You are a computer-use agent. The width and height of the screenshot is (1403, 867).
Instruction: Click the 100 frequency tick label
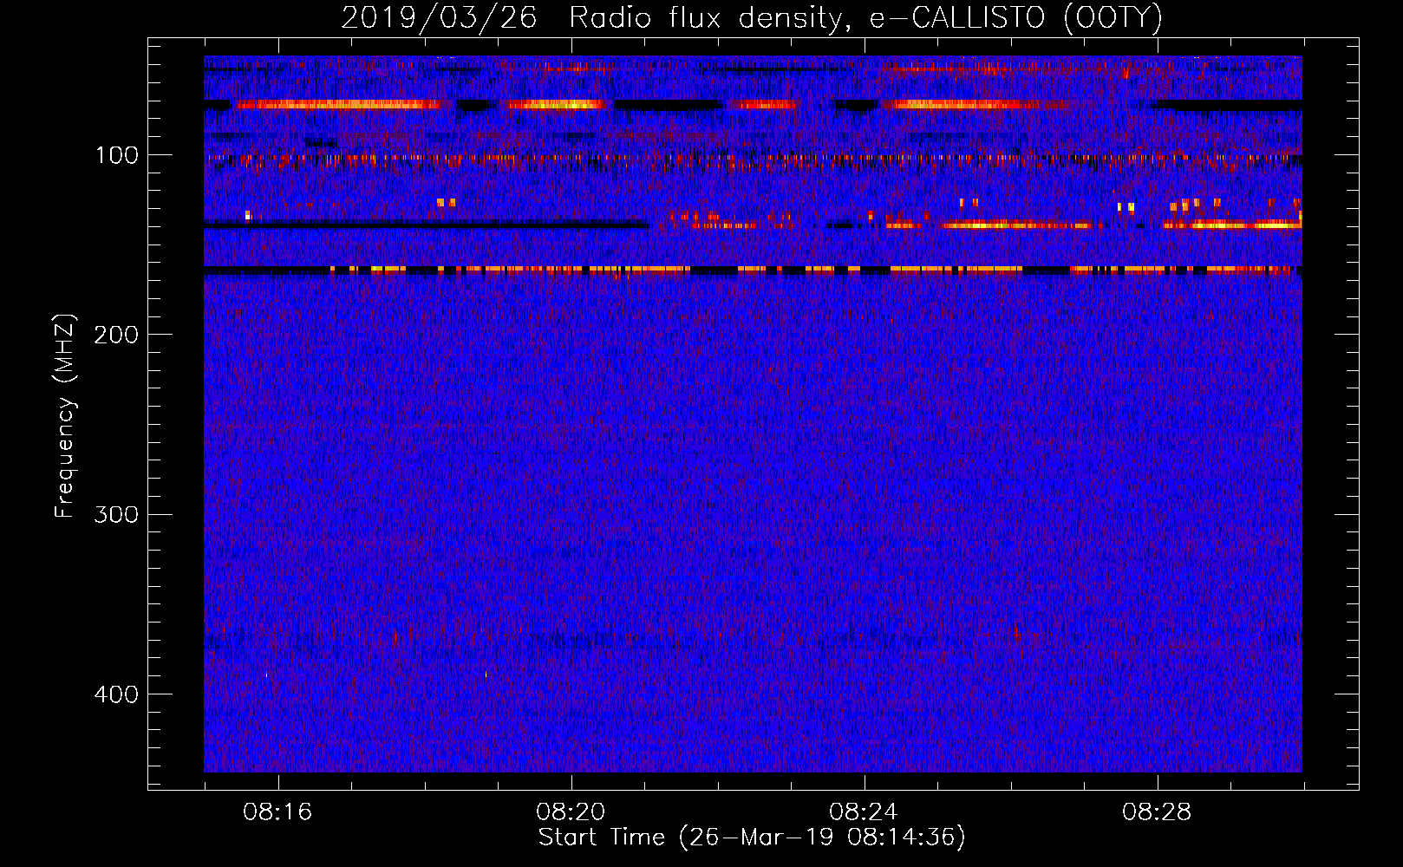117,155
